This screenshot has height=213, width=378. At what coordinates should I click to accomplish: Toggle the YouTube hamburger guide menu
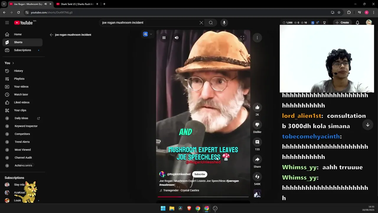point(7,22)
